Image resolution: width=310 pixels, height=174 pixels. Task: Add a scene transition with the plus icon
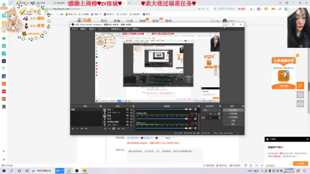click(210, 114)
